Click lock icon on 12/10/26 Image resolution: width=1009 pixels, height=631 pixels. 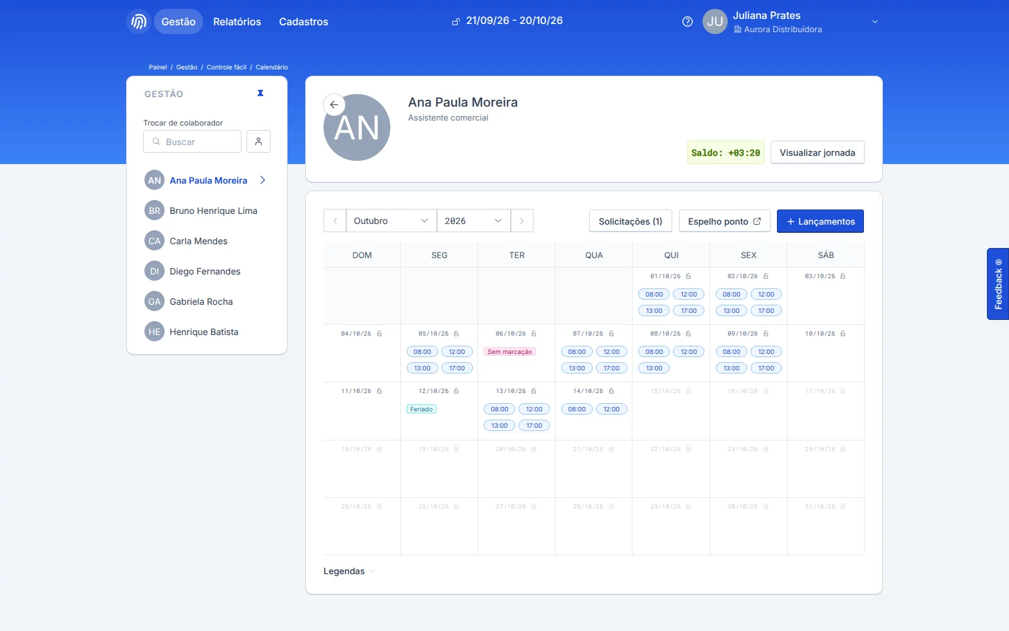click(457, 391)
